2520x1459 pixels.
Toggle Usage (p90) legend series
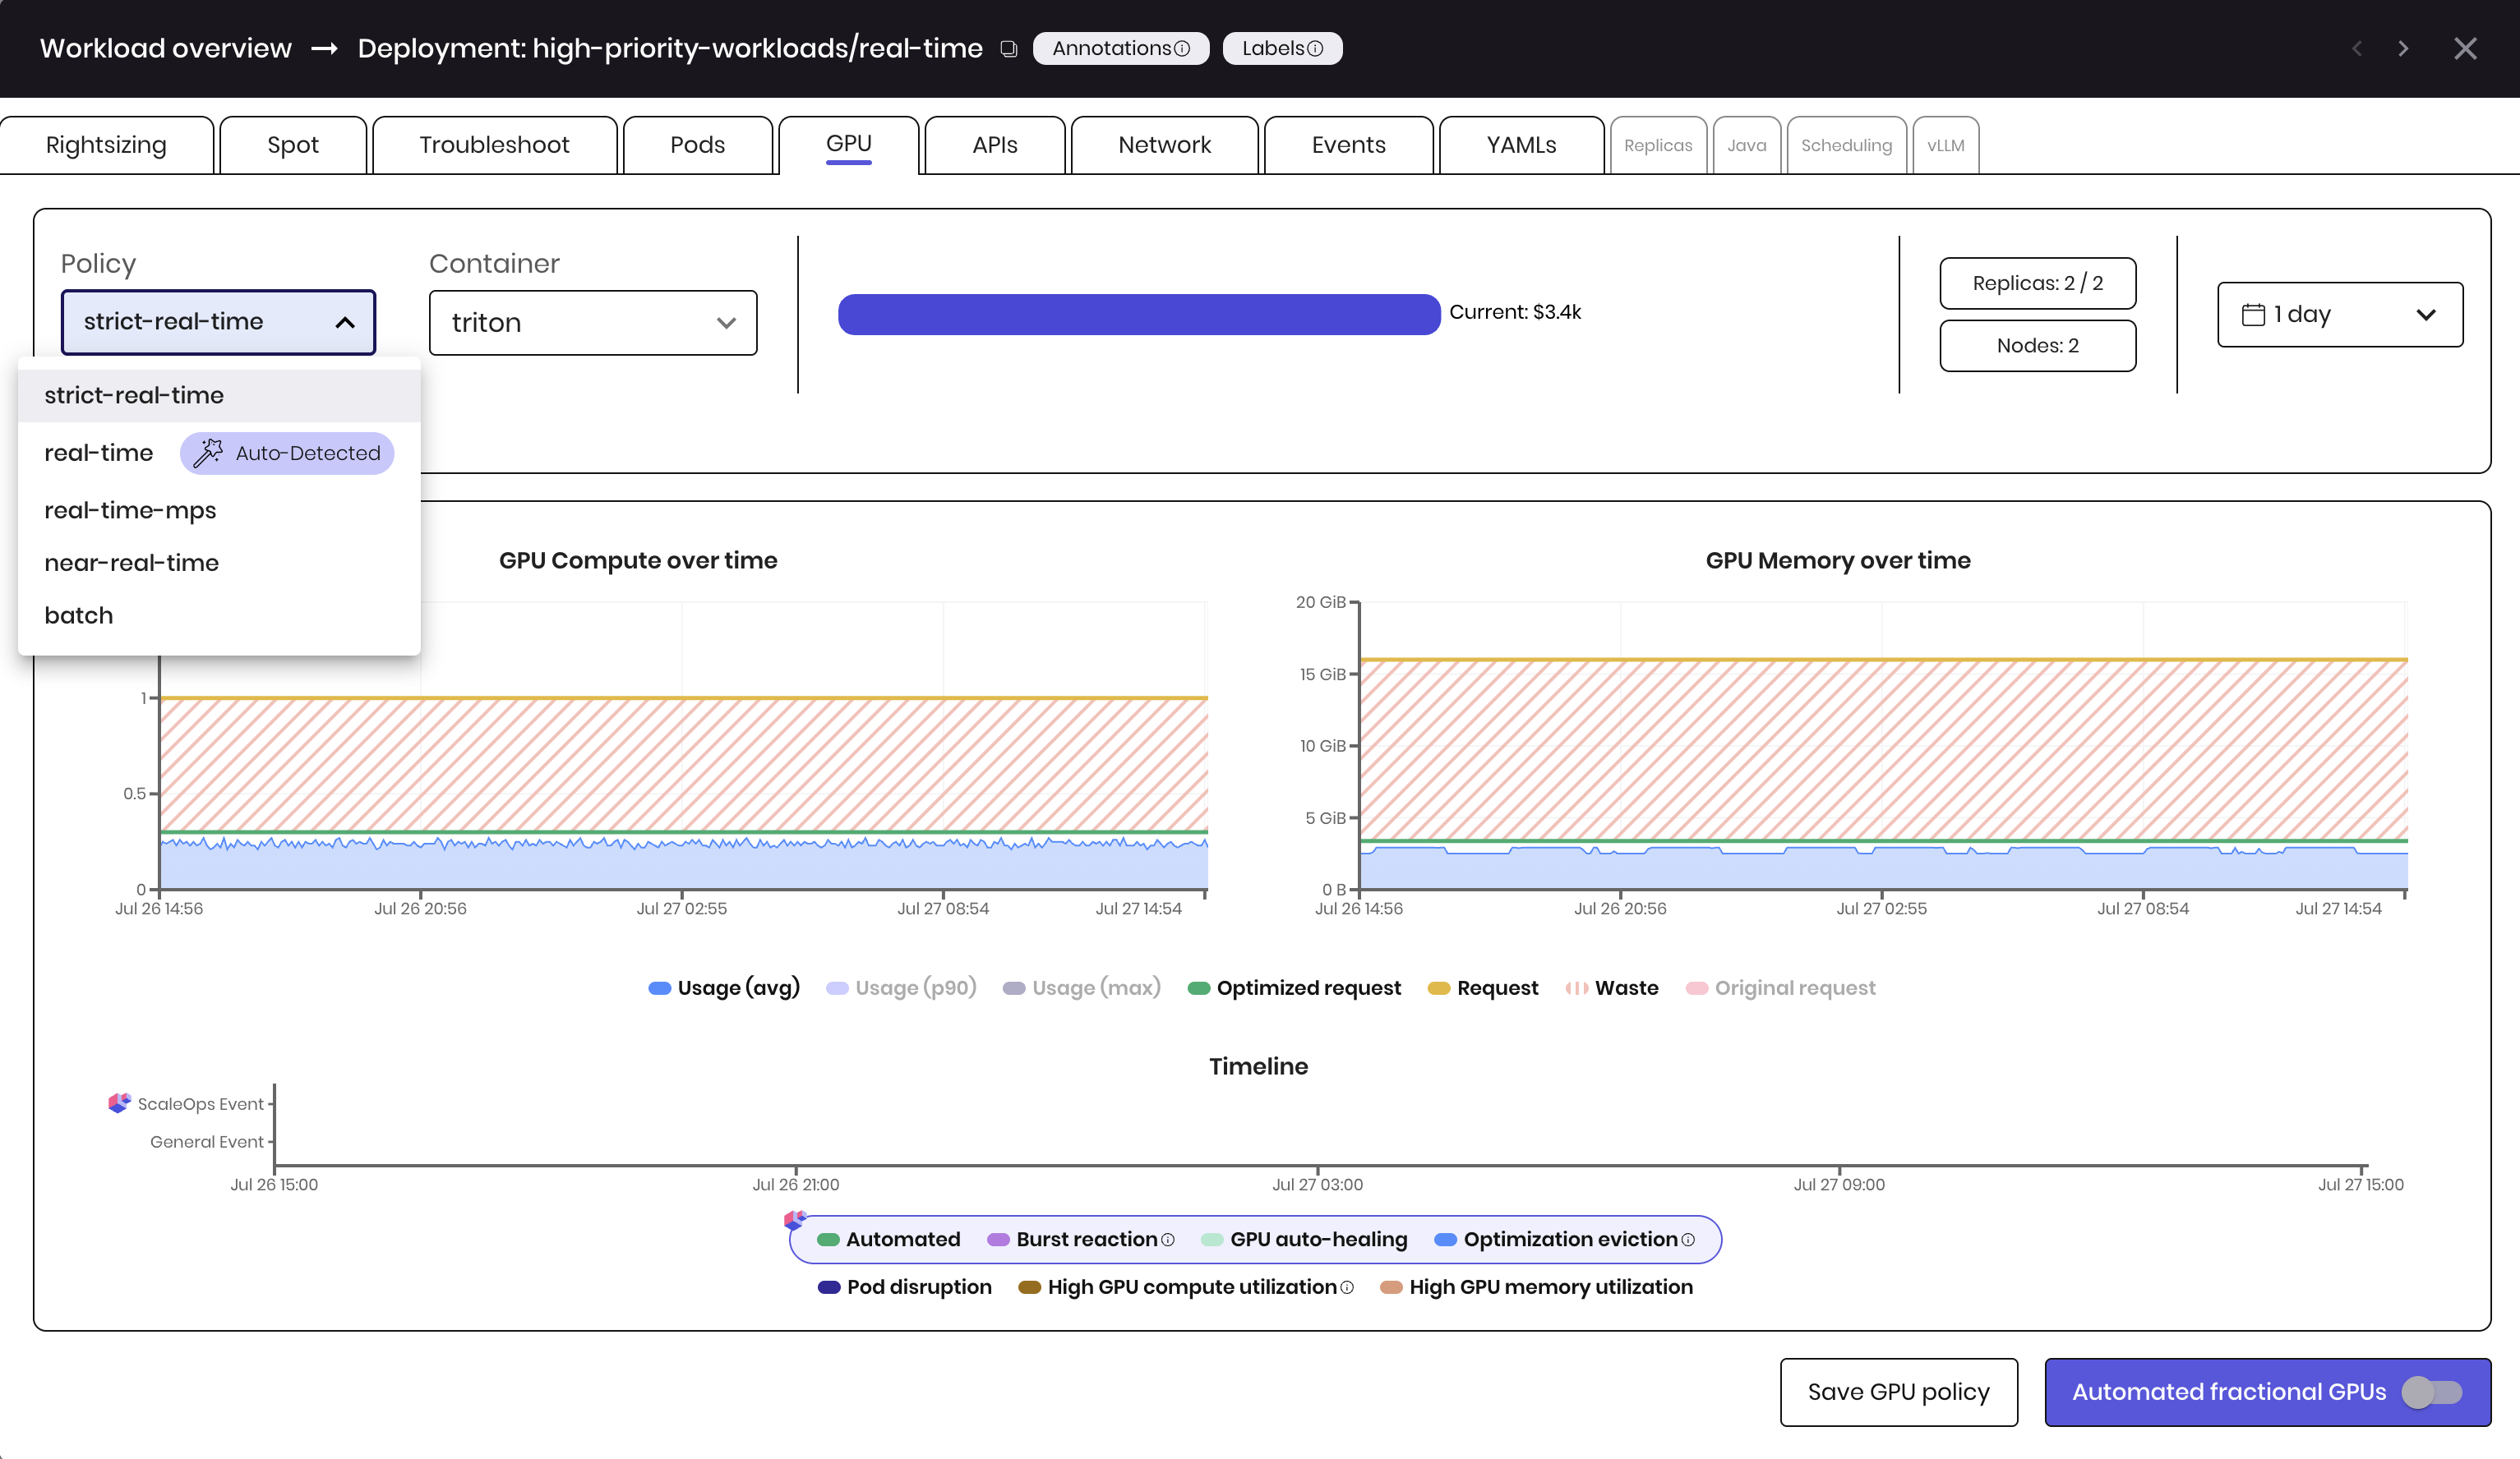pyautogui.click(x=901, y=987)
